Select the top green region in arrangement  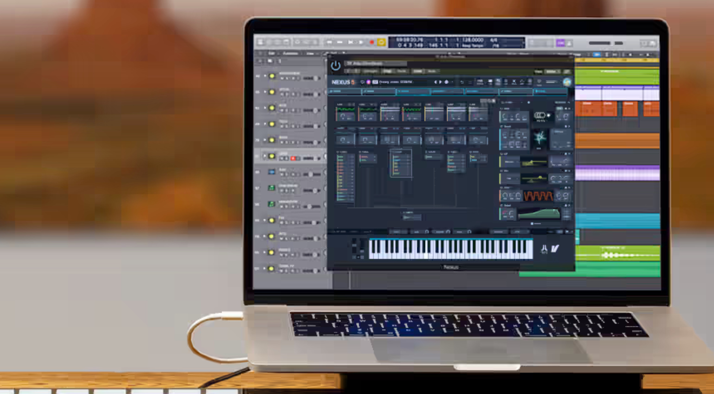click(617, 76)
